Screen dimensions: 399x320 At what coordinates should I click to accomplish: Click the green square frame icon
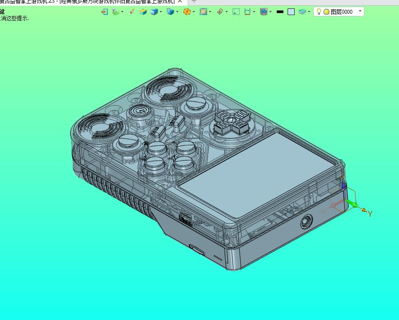point(236,12)
